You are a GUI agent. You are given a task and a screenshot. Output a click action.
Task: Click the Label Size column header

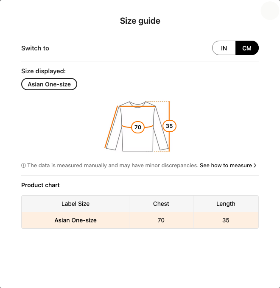pyautogui.click(x=75, y=204)
